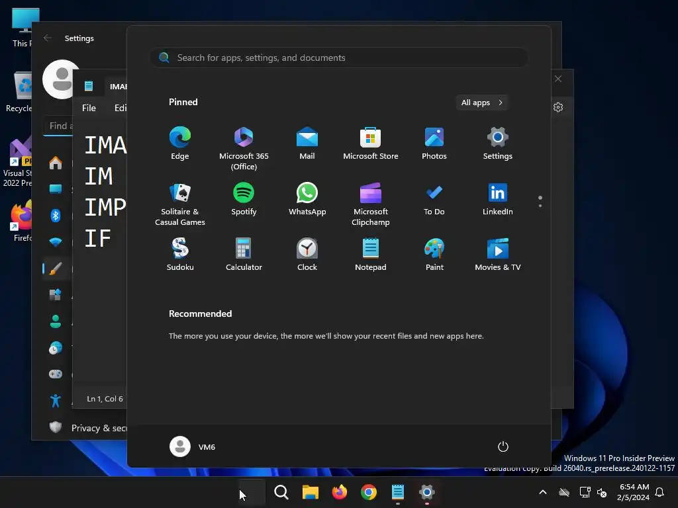Open the notification bell
678x508 pixels.
pos(660,492)
